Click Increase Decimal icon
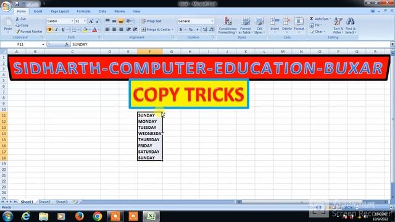The height and width of the screenshot is (222, 395). point(205,30)
